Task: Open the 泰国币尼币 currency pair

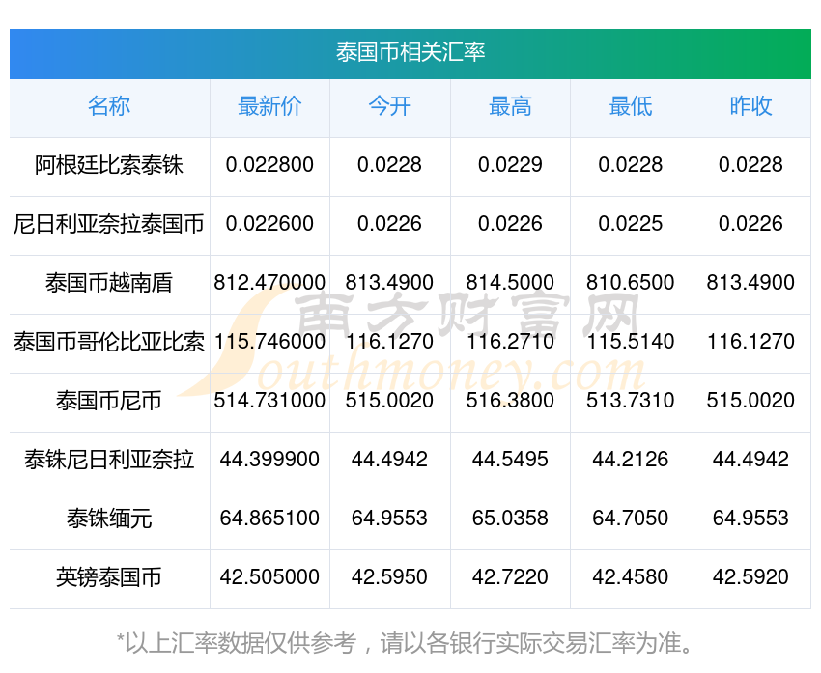Action: [109, 401]
